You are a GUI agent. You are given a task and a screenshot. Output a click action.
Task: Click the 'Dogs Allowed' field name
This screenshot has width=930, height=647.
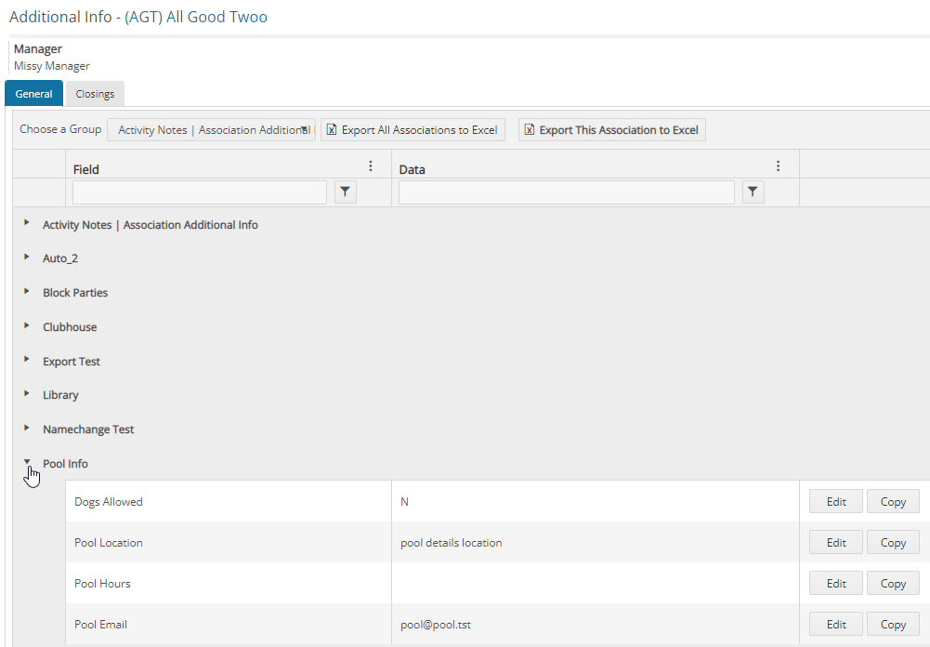109,502
